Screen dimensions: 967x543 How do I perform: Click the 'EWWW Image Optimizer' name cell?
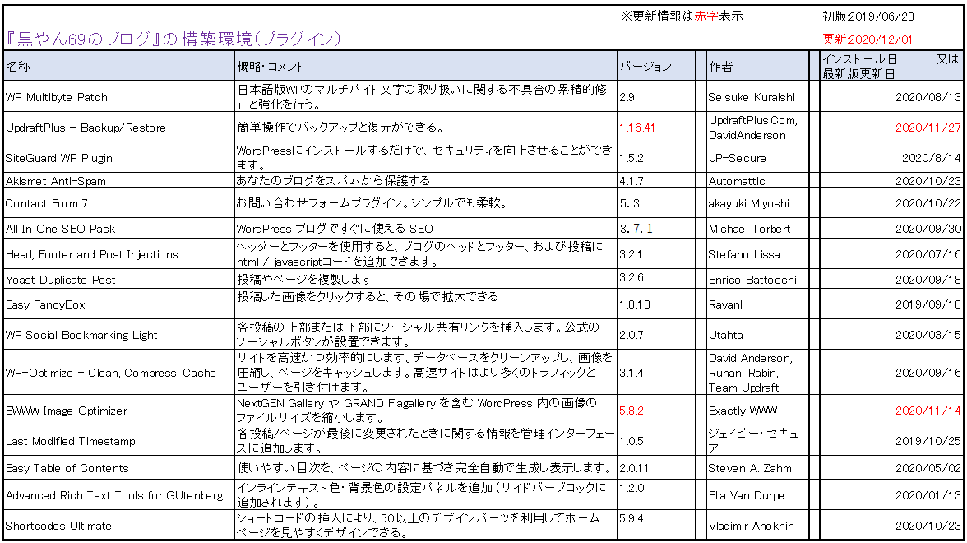coord(67,411)
